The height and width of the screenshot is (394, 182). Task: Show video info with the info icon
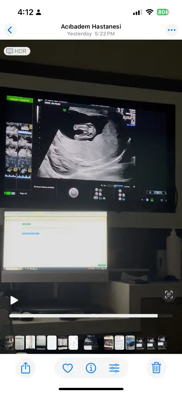[x=91, y=368]
